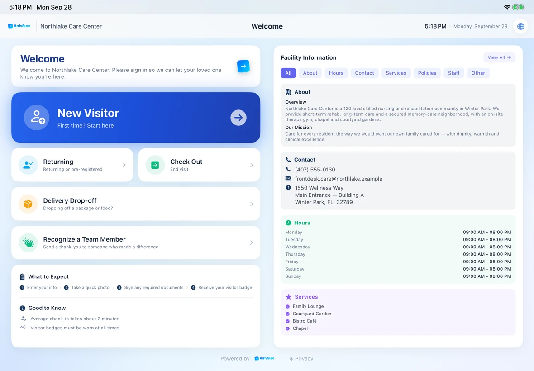Open Recognize a Team Member chevron
The height and width of the screenshot is (371, 534).
point(251,243)
